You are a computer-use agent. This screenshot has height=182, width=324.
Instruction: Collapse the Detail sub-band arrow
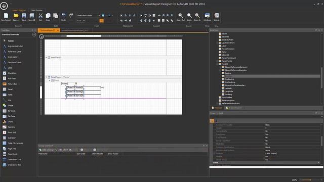(50, 80)
